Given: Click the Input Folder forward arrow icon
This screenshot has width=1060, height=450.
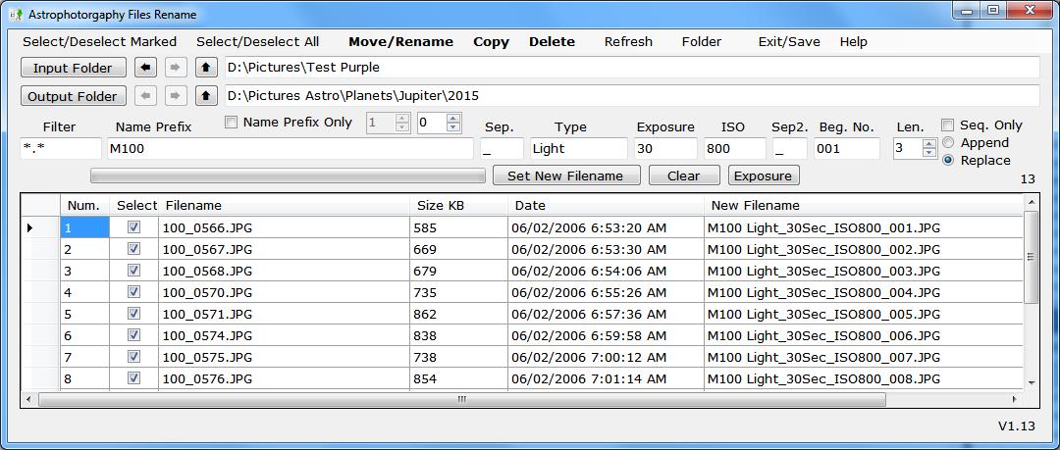Looking at the screenshot, I should point(176,68).
